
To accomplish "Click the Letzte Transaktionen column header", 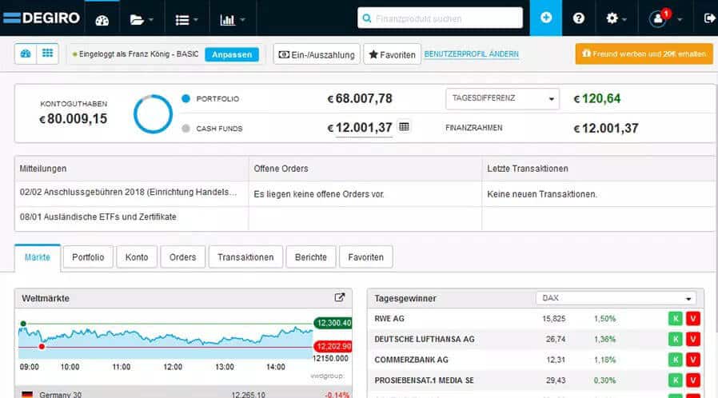I will click(528, 169).
